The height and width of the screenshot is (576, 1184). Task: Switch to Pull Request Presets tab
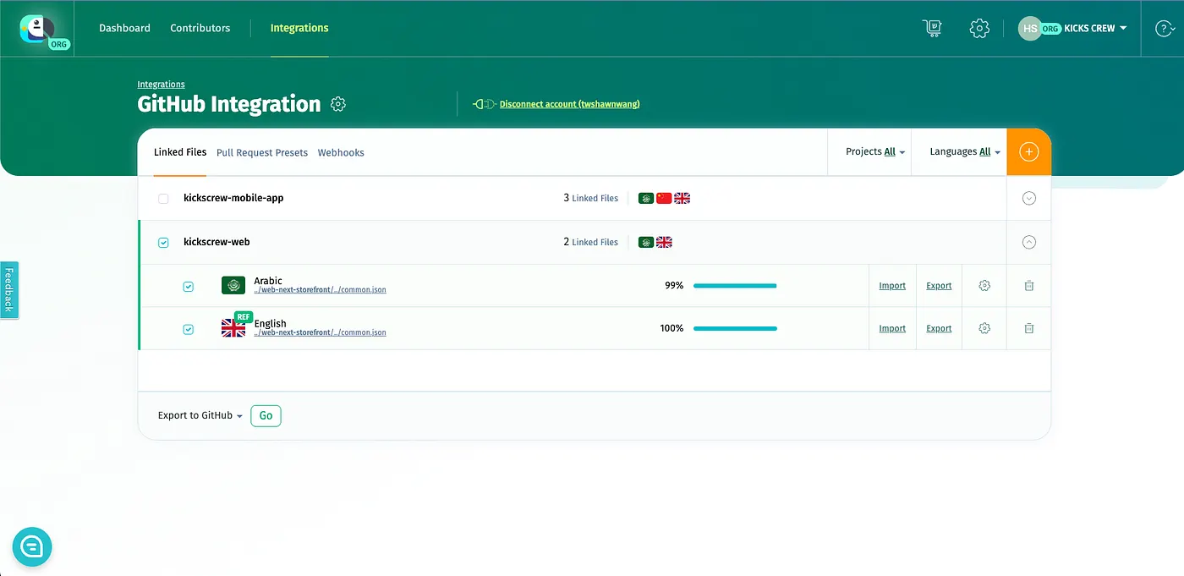tap(262, 153)
